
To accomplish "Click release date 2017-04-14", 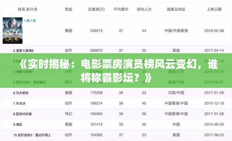I will [214, 50].
